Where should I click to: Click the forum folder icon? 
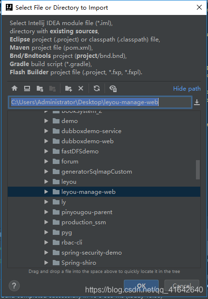tap(56, 162)
